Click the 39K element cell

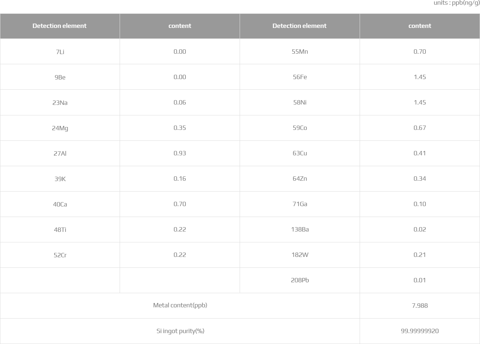tap(60, 179)
